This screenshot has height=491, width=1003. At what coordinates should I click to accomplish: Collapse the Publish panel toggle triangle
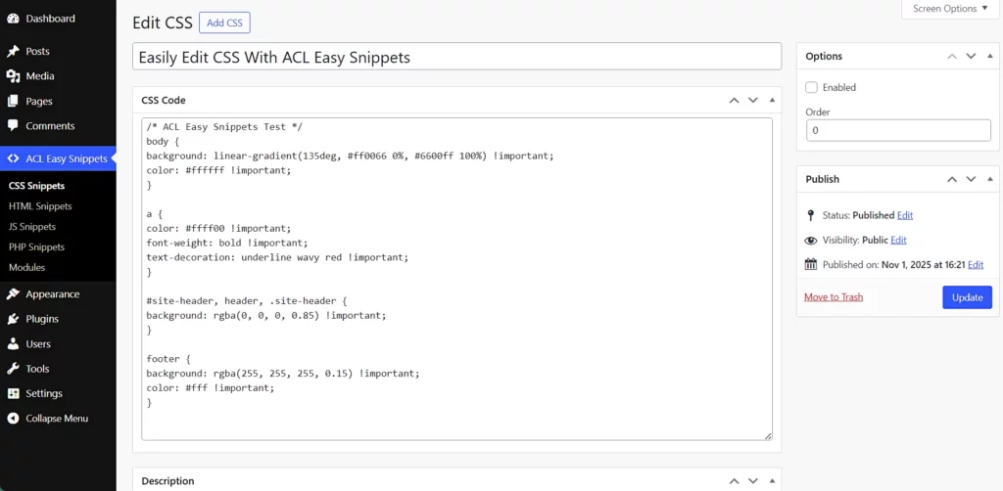tap(990, 180)
